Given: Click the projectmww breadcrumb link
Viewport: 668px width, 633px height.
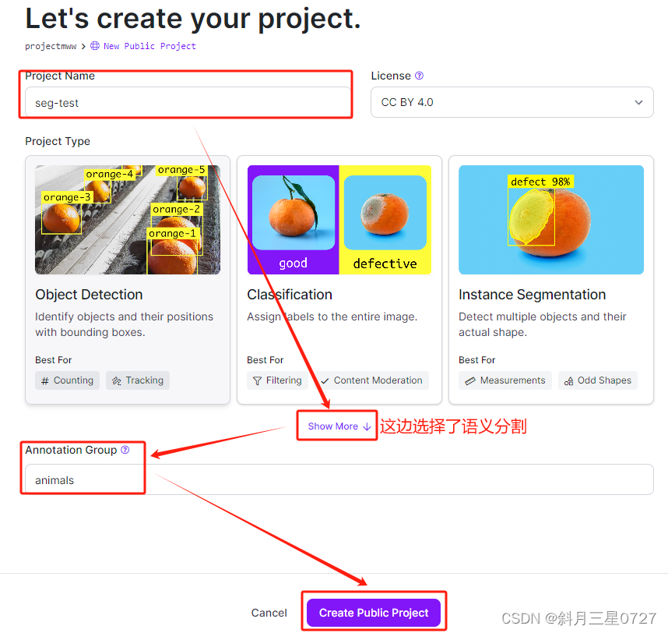Looking at the screenshot, I should [x=51, y=46].
